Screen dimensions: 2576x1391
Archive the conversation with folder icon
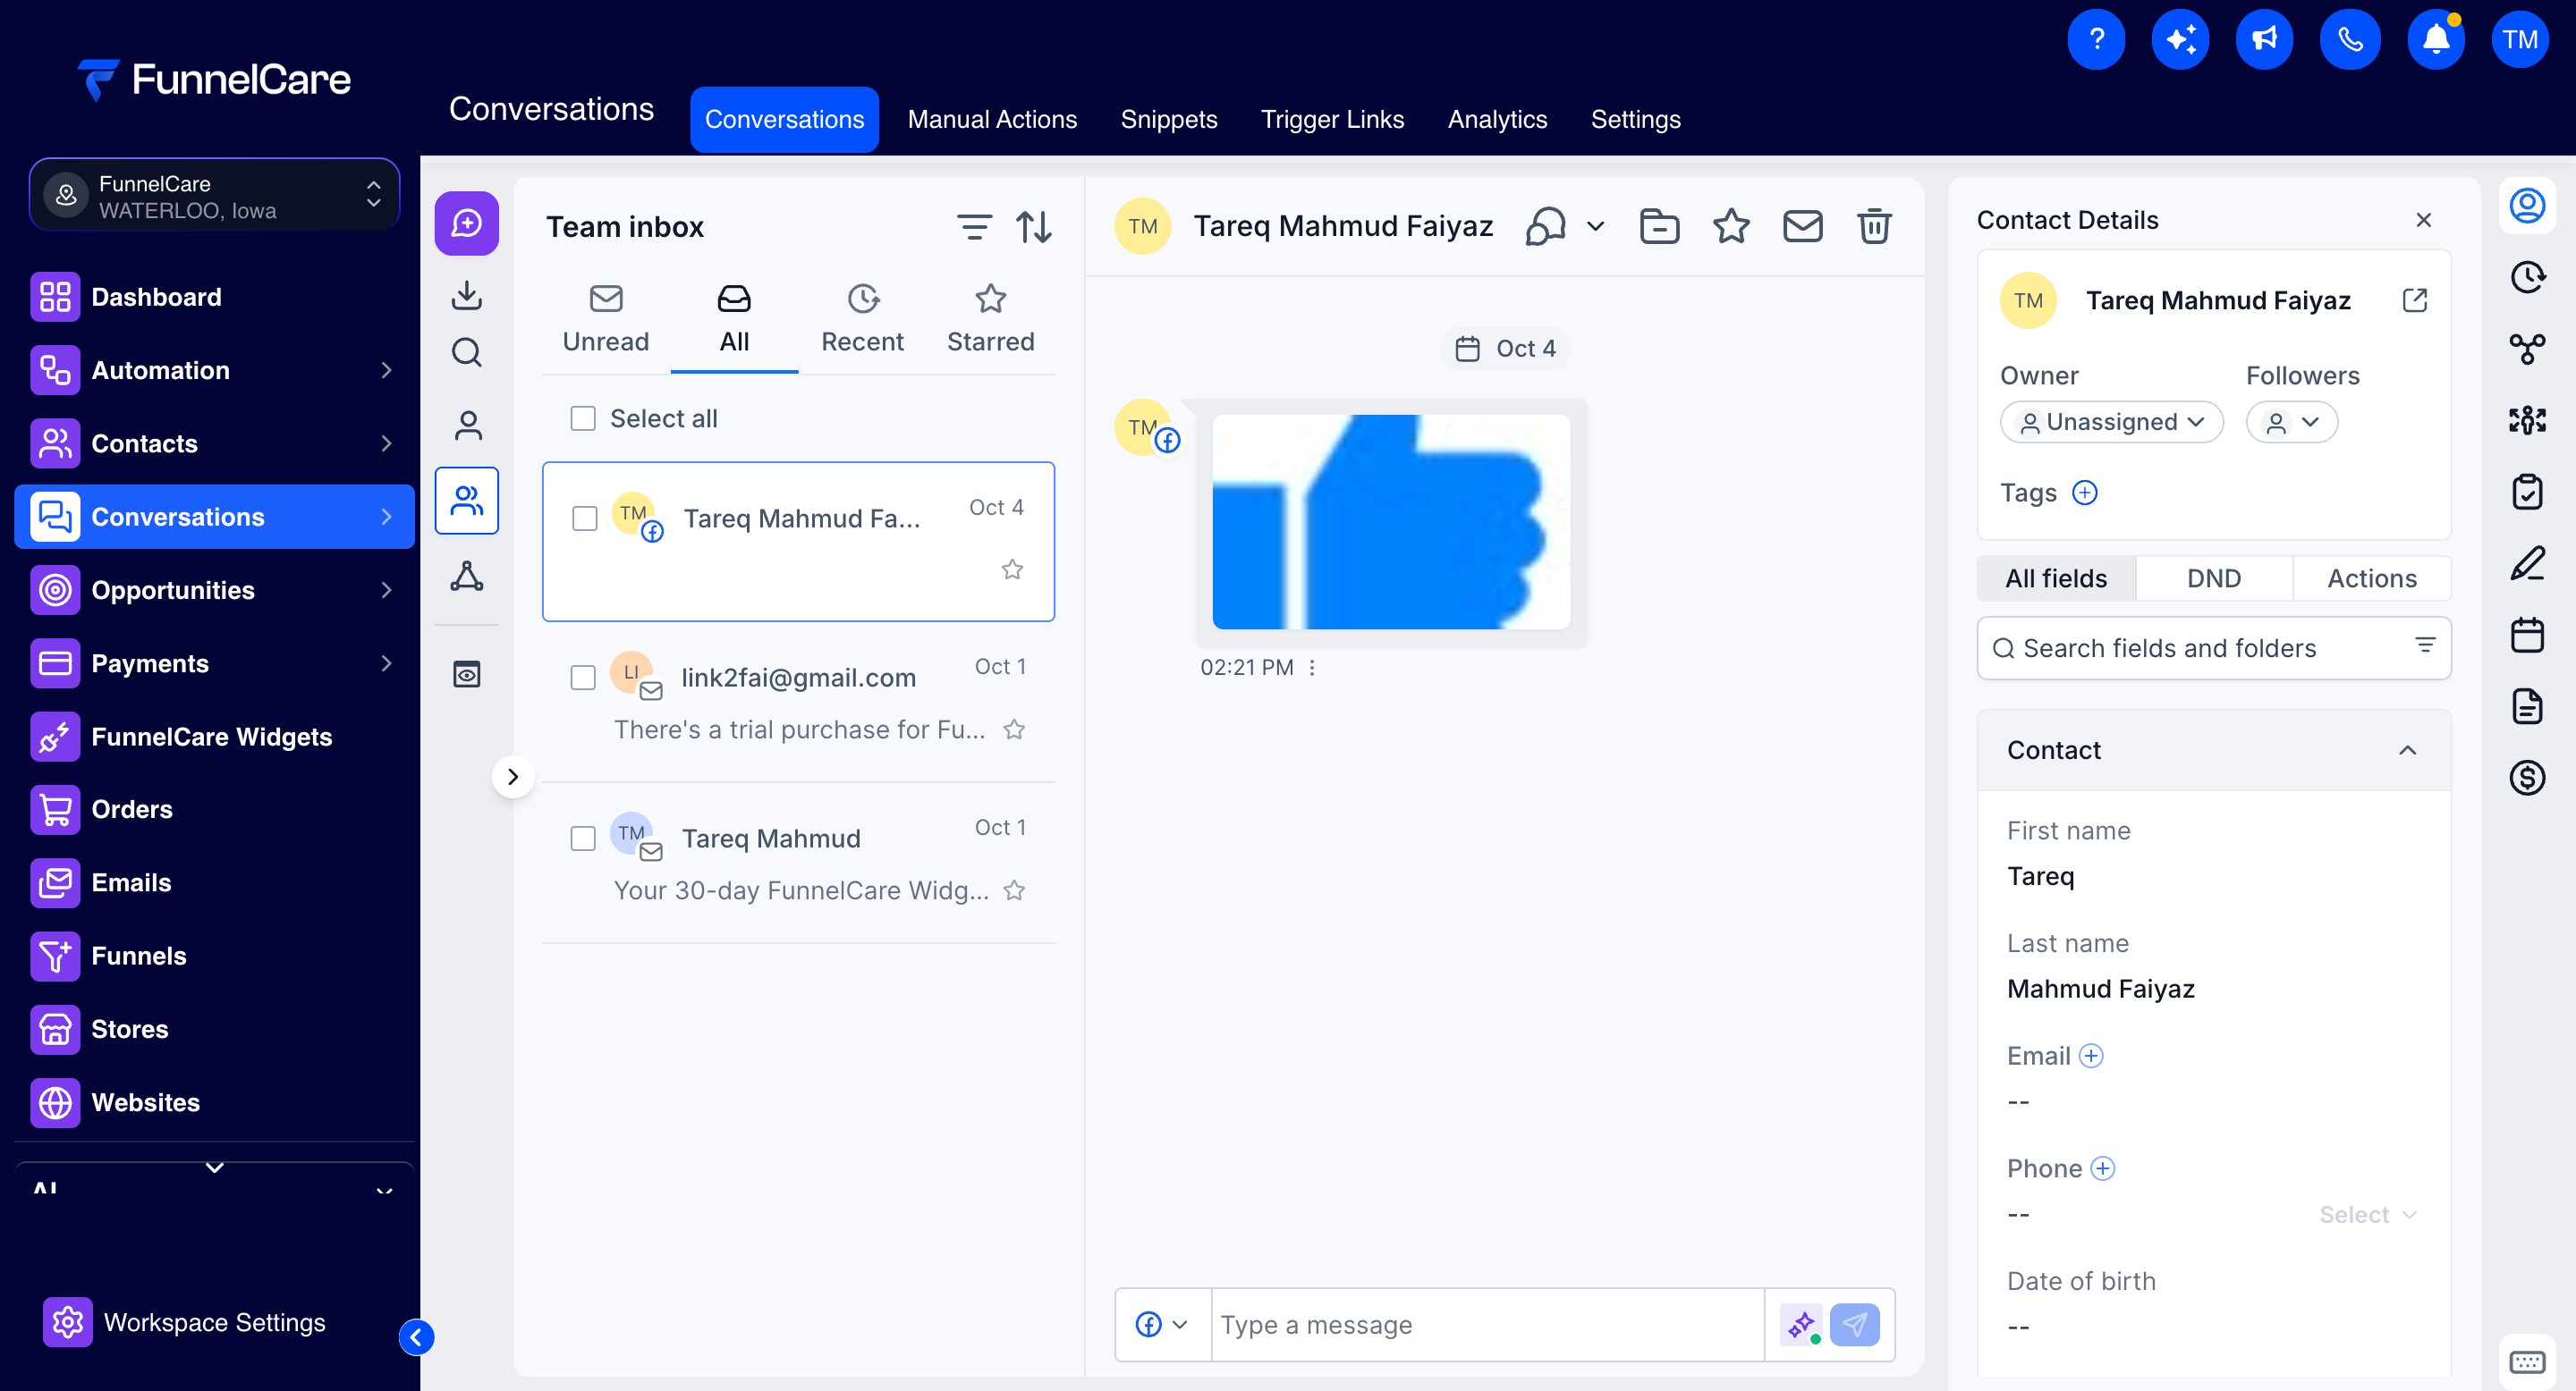coord(1659,227)
